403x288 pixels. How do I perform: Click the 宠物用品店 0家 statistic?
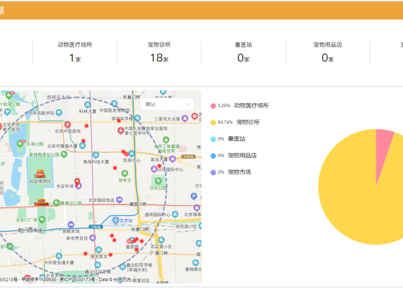pos(328,52)
